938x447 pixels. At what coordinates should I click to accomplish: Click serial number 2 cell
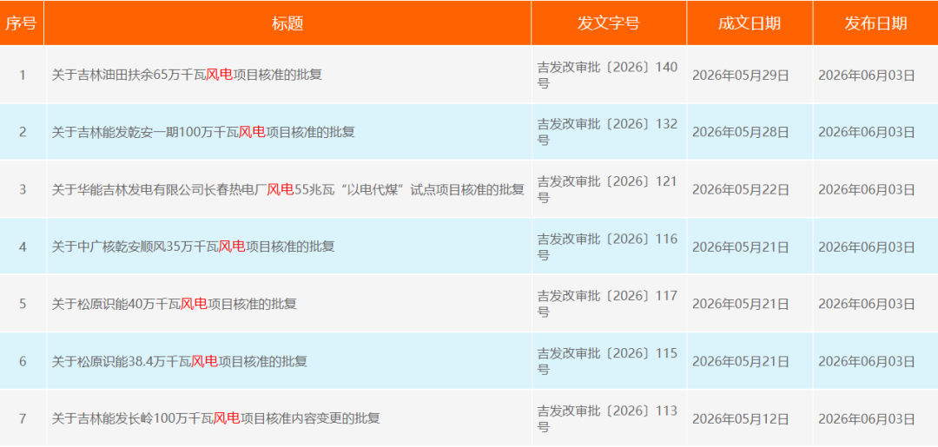pos(23,132)
